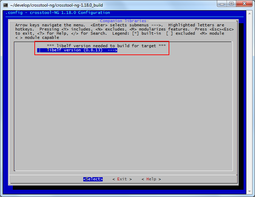Viewport: 255px width, 197px height.
Task: Minimize the terminal window
Action: click(x=222, y=4)
